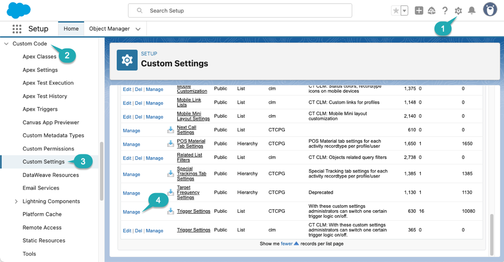Click Edit for Mobile Customization row

[127, 90]
